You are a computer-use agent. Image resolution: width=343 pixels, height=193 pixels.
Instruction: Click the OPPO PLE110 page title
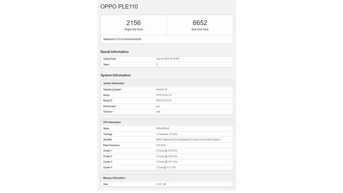tap(119, 7)
